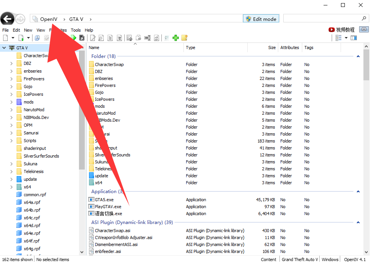The width and height of the screenshot is (370, 263).
Task: Click OpenIV in the address breadcrumb
Action: click(49, 19)
